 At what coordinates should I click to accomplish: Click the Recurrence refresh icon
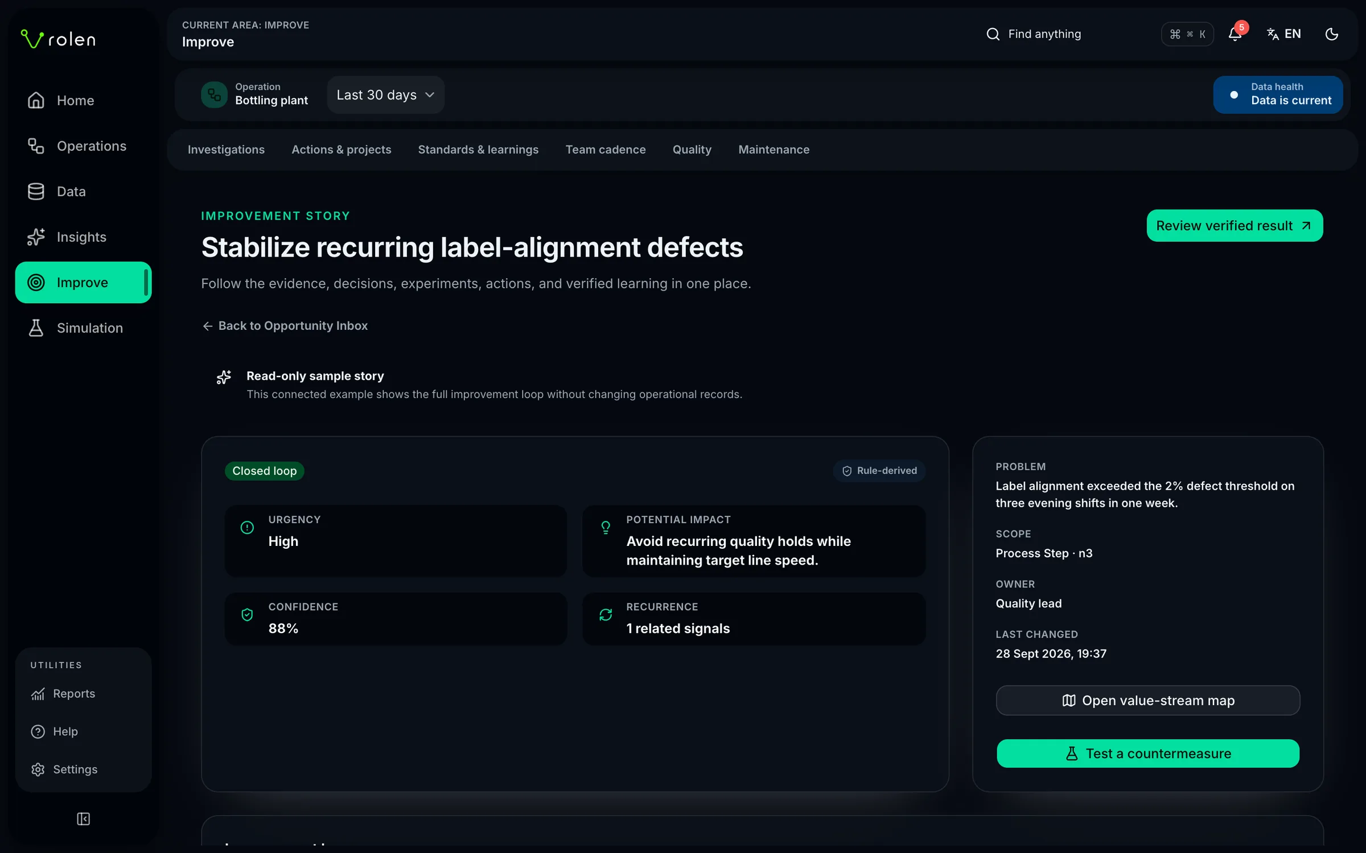click(606, 615)
